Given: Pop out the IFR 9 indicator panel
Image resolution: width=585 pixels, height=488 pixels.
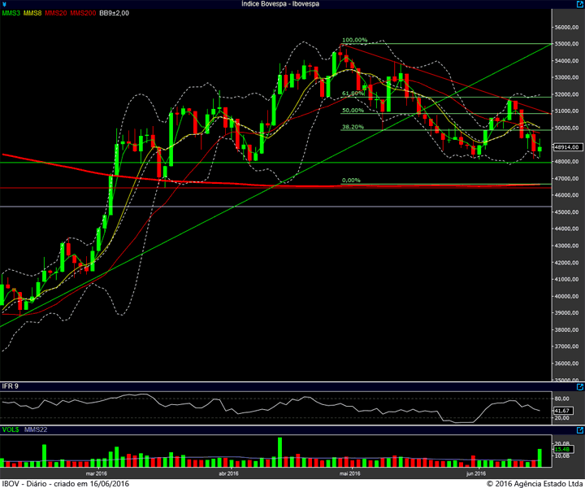Looking at the screenshot, I should point(580,387).
